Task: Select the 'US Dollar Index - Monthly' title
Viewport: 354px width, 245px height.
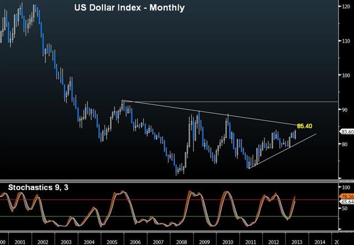Action: 129,8
